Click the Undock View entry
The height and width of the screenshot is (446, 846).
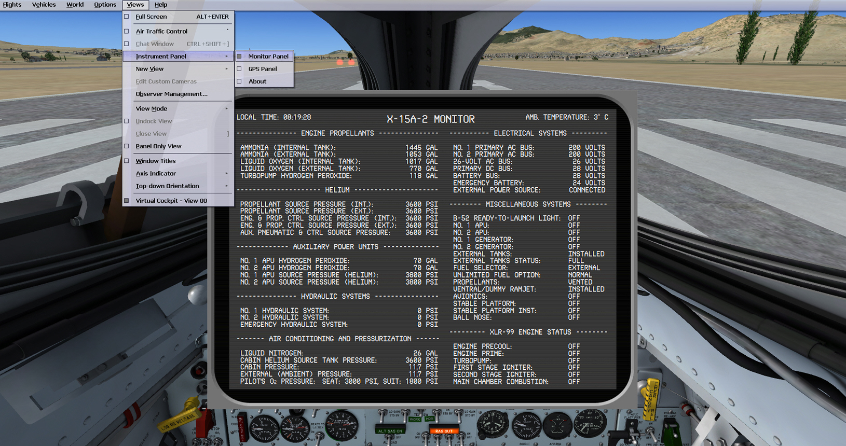click(x=154, y=121)
